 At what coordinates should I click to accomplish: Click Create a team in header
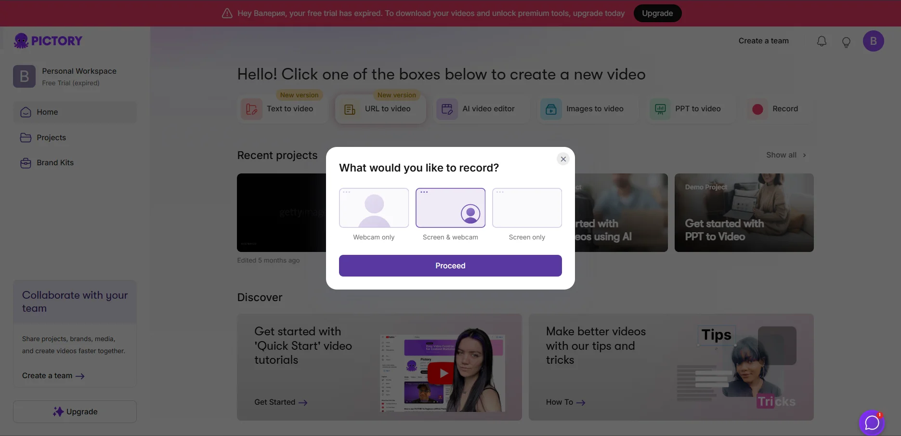click(764, 41)
